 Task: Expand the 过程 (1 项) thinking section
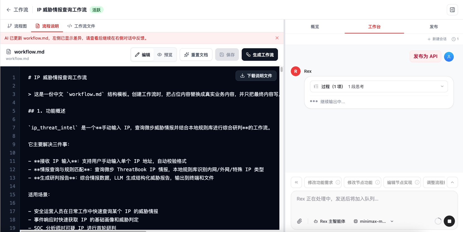coord(379,86)
